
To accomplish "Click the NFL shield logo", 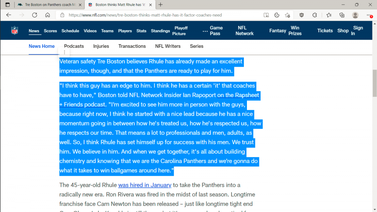I will [15, 31].
